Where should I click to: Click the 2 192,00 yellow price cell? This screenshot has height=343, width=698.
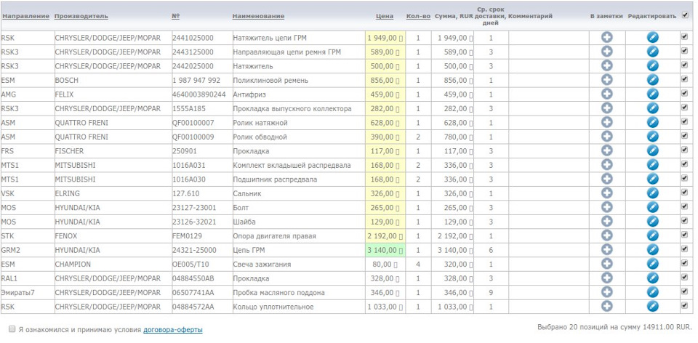385,235
